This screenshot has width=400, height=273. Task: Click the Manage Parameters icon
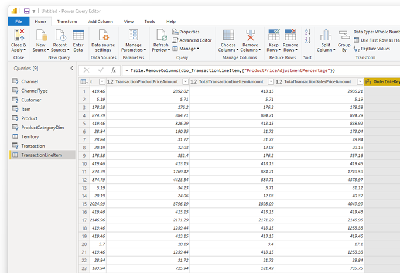pyautogui.click(x=134, y=35)
